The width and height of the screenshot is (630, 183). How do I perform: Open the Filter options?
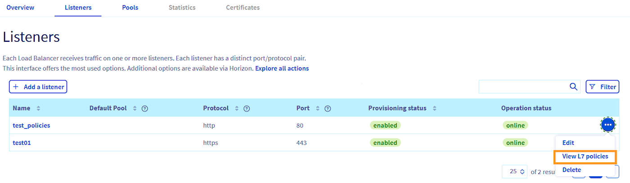tap(602, 87)
